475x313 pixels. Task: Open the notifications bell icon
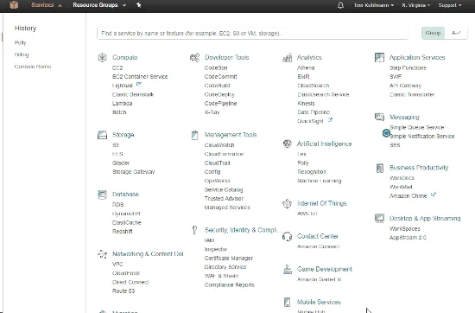(340, 5)
